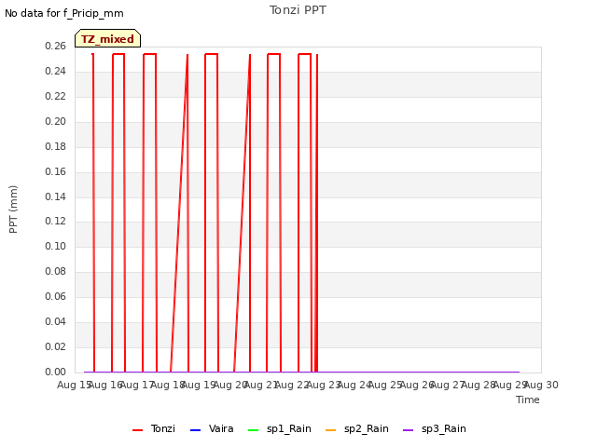Click the 0.24 y-axis tick label
The width and height of the screenshot is (597, 447).
pos(56,71)
